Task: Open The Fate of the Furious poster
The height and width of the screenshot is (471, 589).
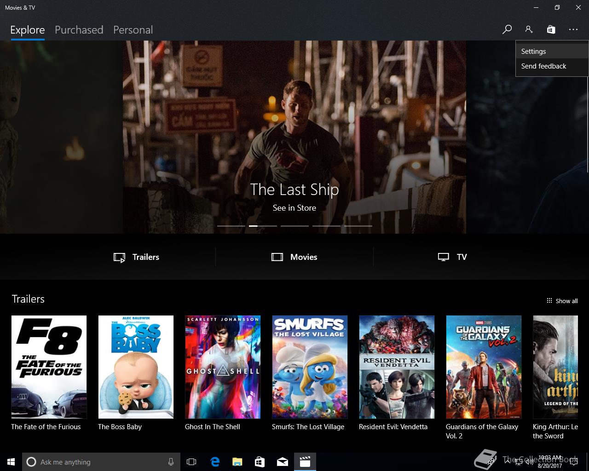Action: [49, 367]
